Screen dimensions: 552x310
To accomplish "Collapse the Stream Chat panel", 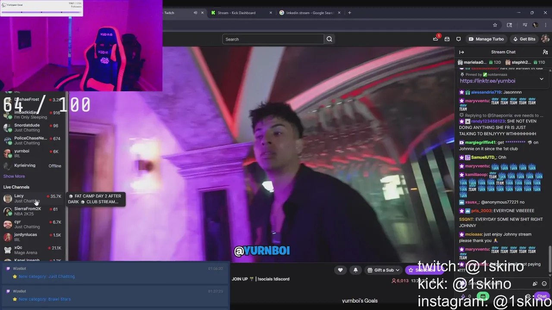I will [461, 52].
